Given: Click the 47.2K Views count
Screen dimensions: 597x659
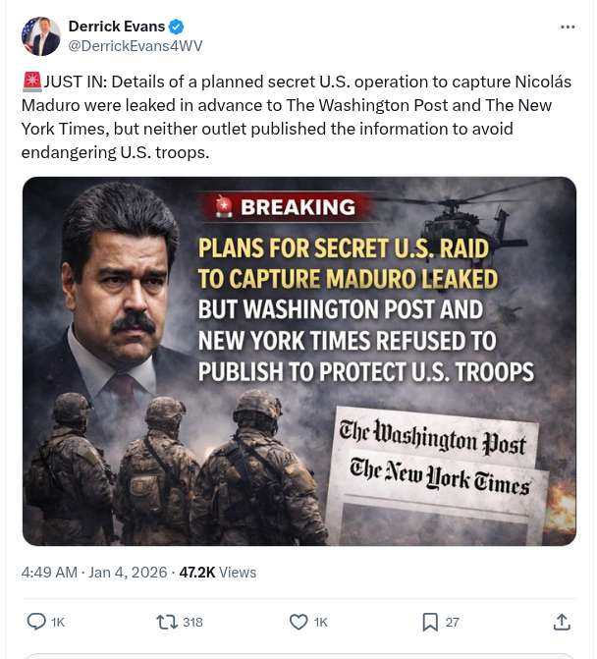Looking at the screenshot, I should point(217,572).
